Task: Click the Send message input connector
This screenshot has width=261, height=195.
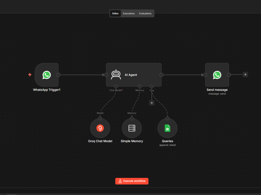Action: pyautogui.click(x=205, y=75)
